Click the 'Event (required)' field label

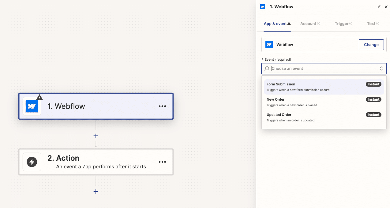(276, 59)
